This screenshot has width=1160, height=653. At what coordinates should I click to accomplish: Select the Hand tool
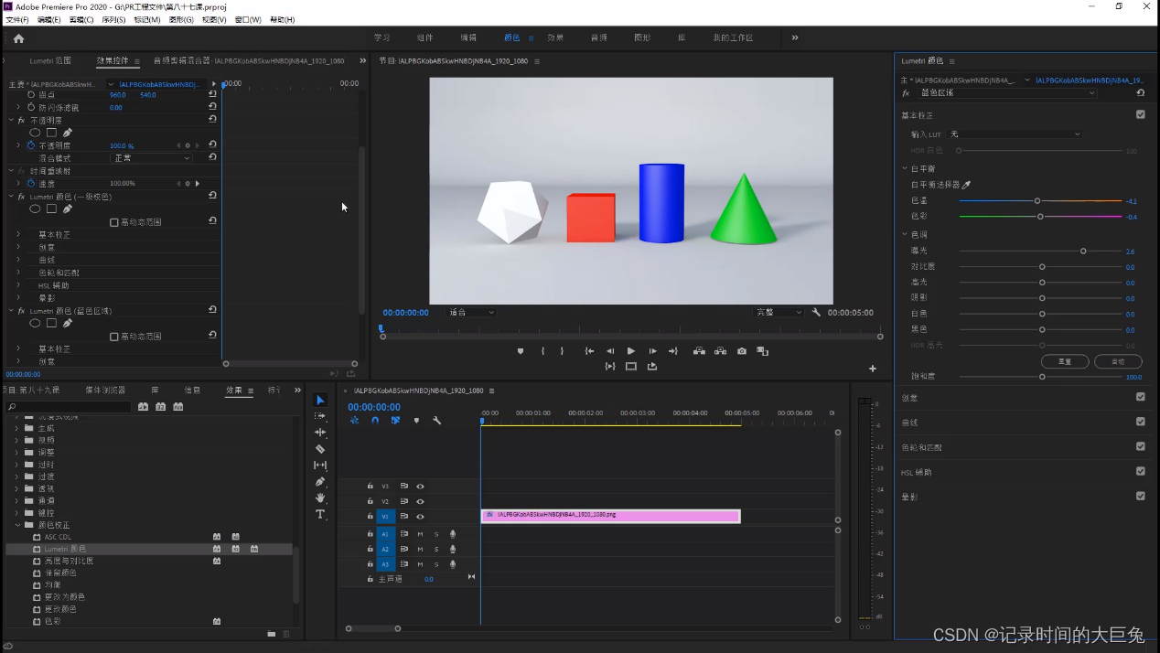coord(320,498)
